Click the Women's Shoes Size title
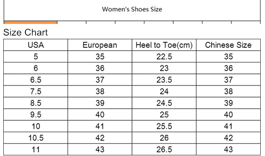The image size is (265, 156). (132, 9)
